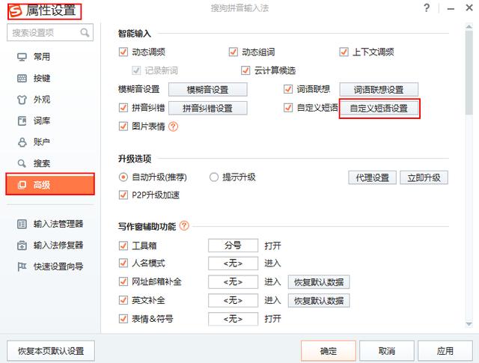Focus the 搜索设置项 search box
Image resolution: width=479 pixels, height=363 pixels.
tap(50, 32)
